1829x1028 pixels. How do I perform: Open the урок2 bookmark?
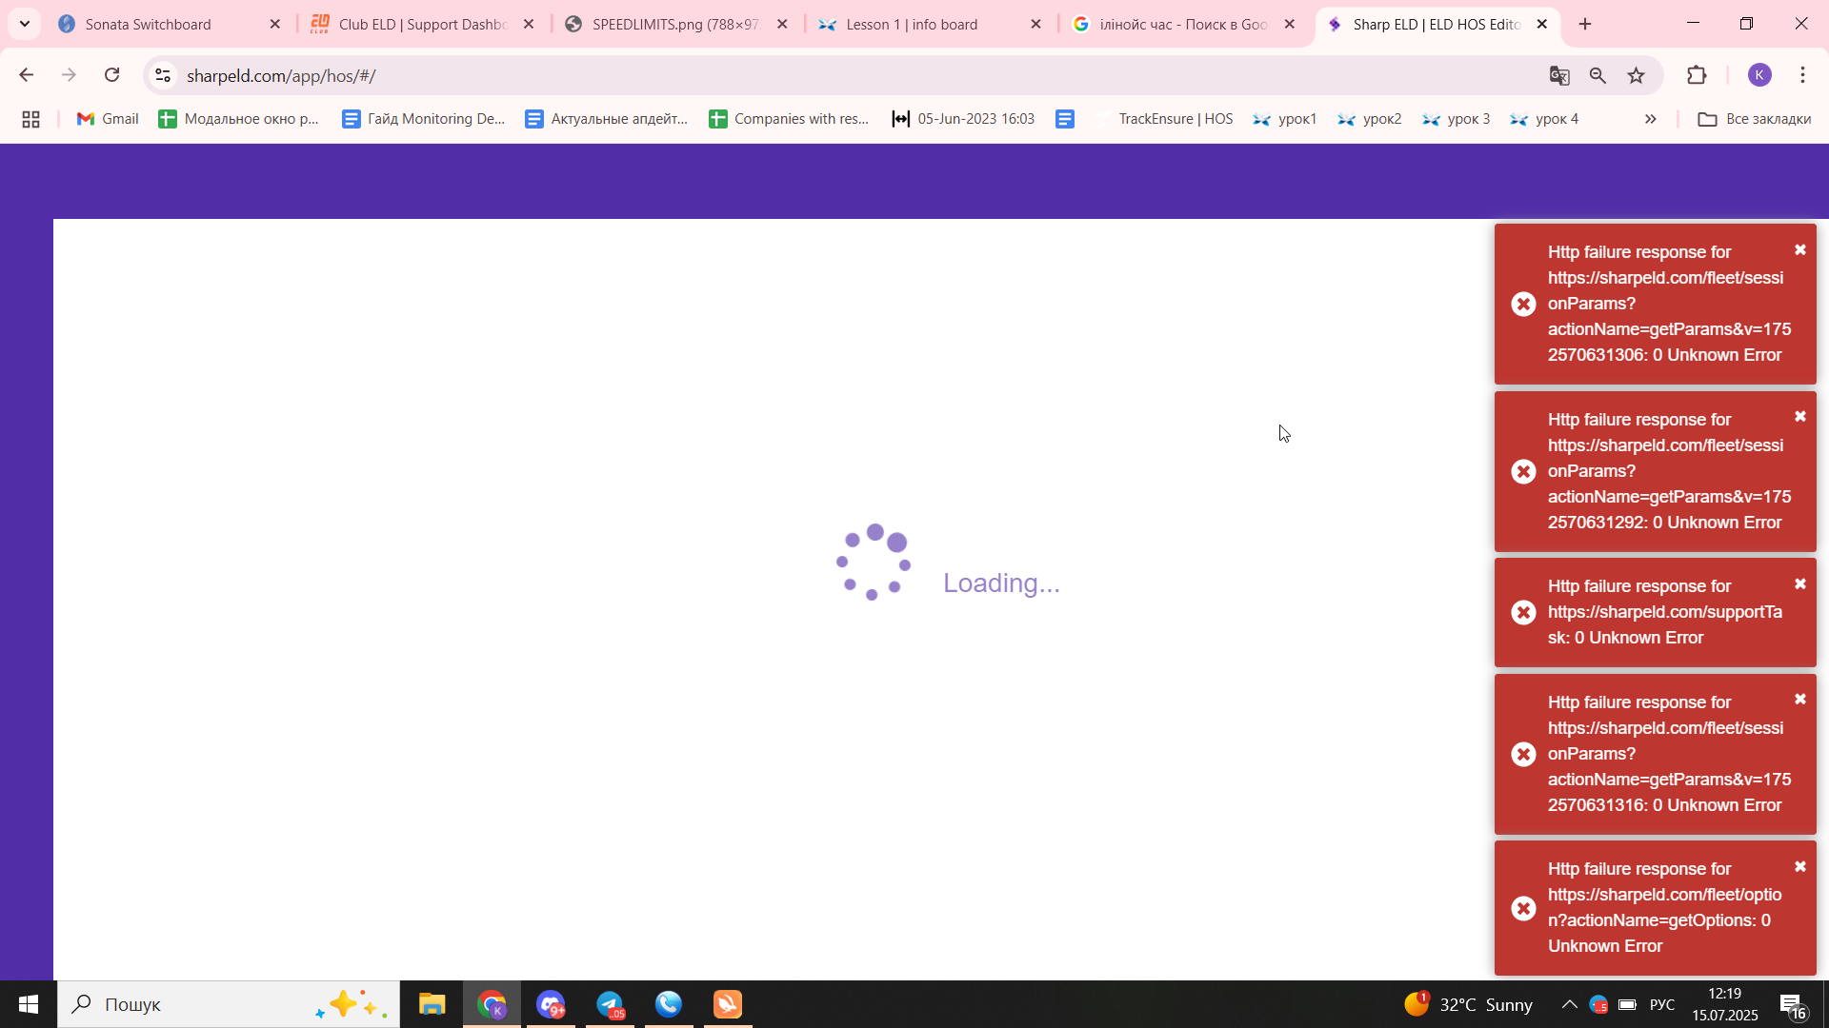(x=1369, y=119)
